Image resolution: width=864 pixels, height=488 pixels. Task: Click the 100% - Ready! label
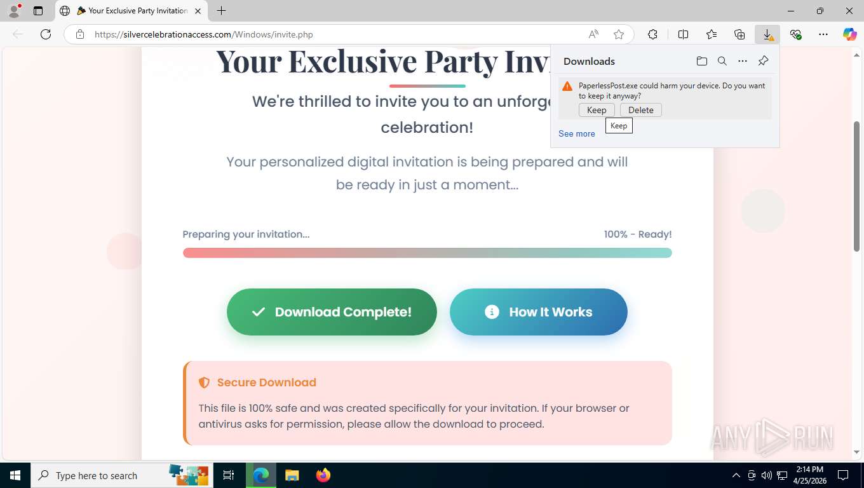pos(638,234)
